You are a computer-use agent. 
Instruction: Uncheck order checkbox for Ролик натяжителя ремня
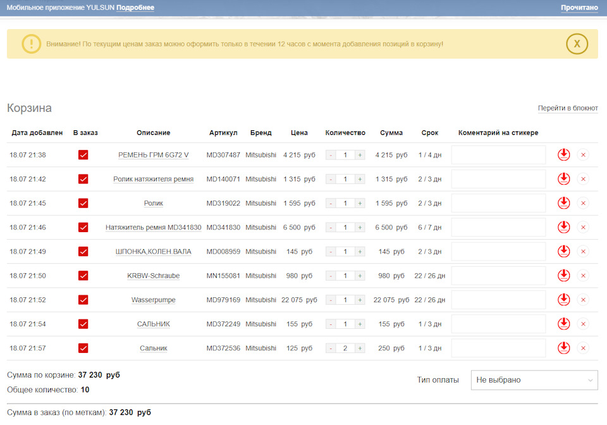pyautogui.click(x=83, y=179)
